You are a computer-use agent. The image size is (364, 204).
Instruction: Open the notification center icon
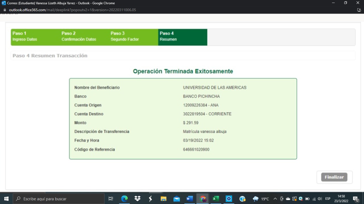pyautogui.click(x=355, y=199)
